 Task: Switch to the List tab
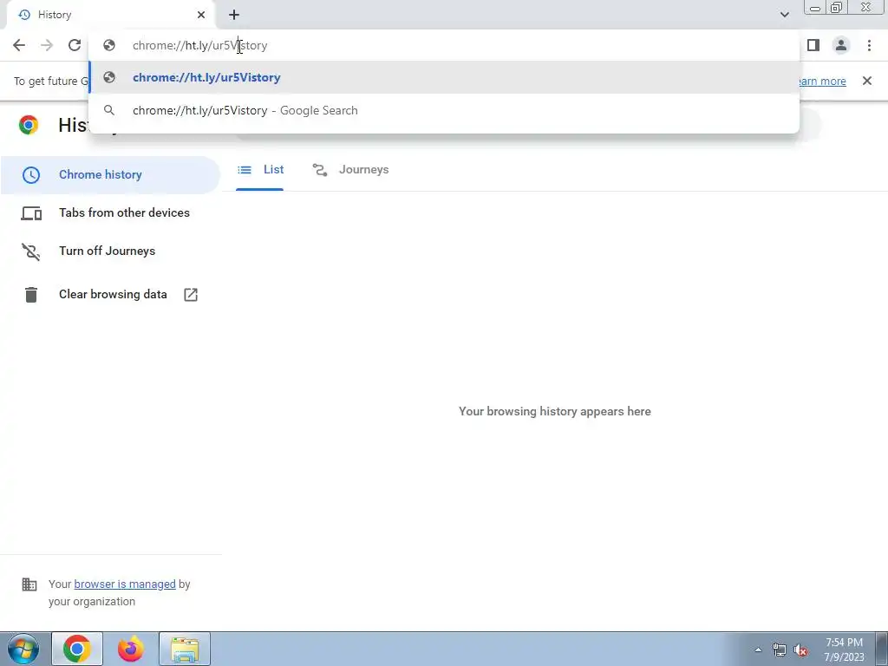[260, 169]
